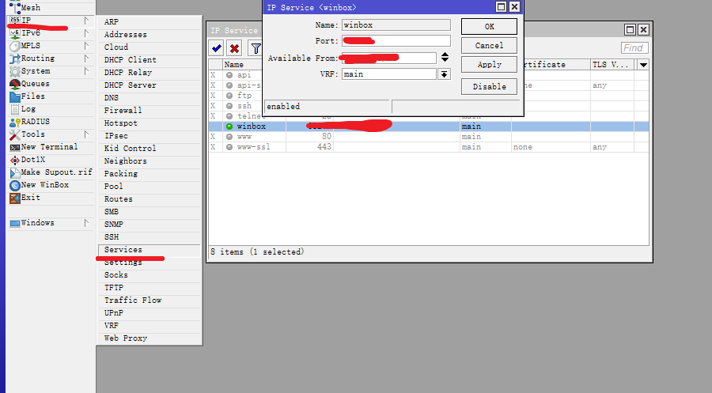Open Firewall in the IP submenu
Screen dimensions: 712x393
coord(149,110)
